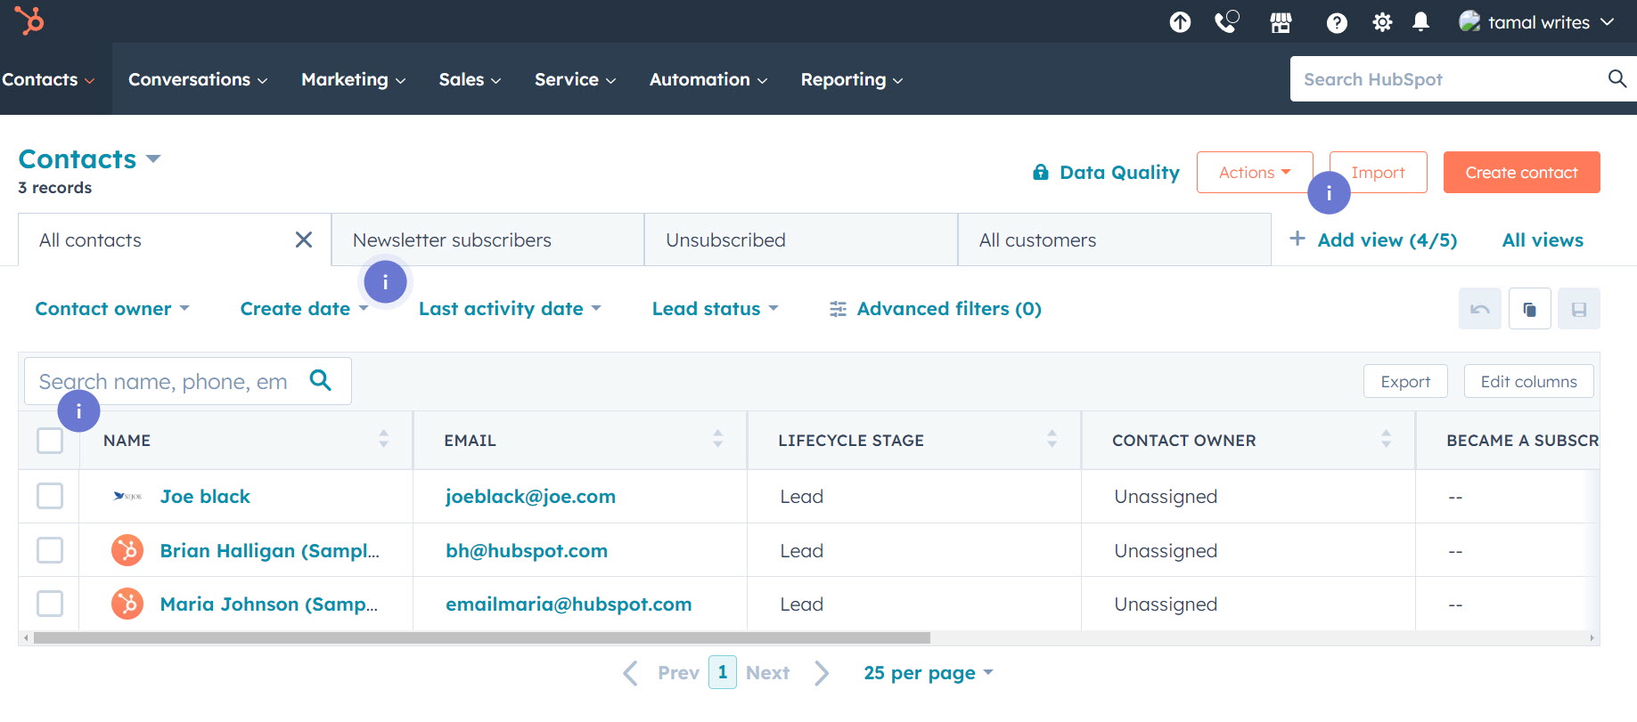Open the Automation nav menu
This screenshot has width=1637, height=722.
(708, 79)
